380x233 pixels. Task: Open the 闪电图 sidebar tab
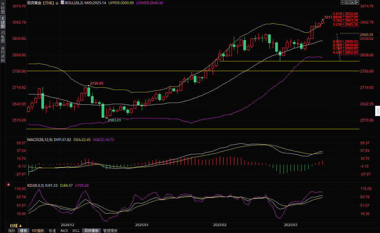click(3, 37)
